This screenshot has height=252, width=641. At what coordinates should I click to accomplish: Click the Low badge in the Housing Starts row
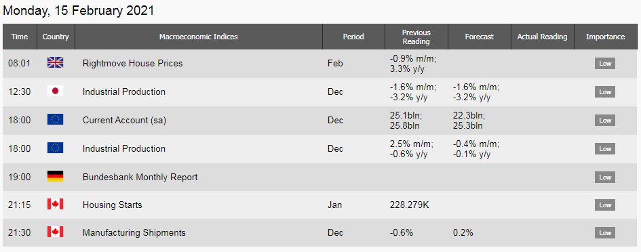(x=605, y=205)
